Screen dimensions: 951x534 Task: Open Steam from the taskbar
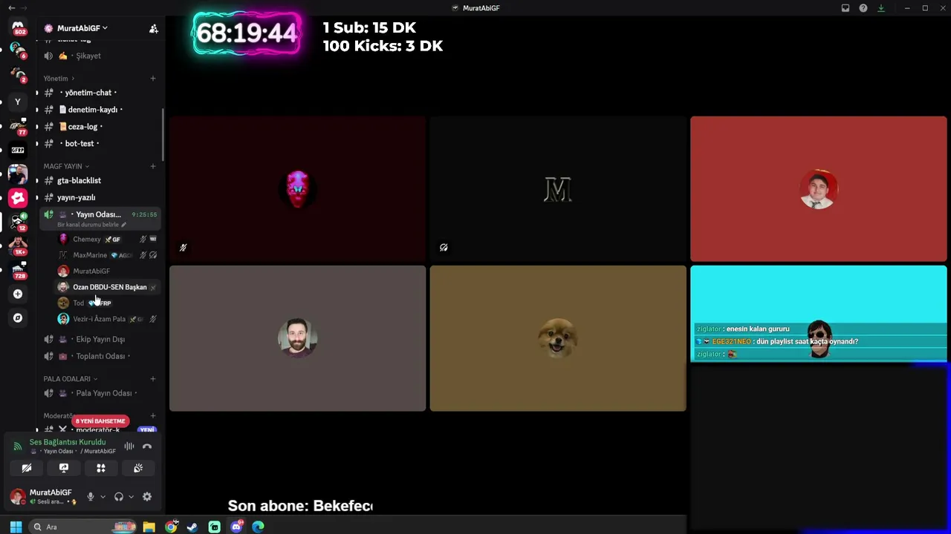pyautogui.click(x=192, y=527)
